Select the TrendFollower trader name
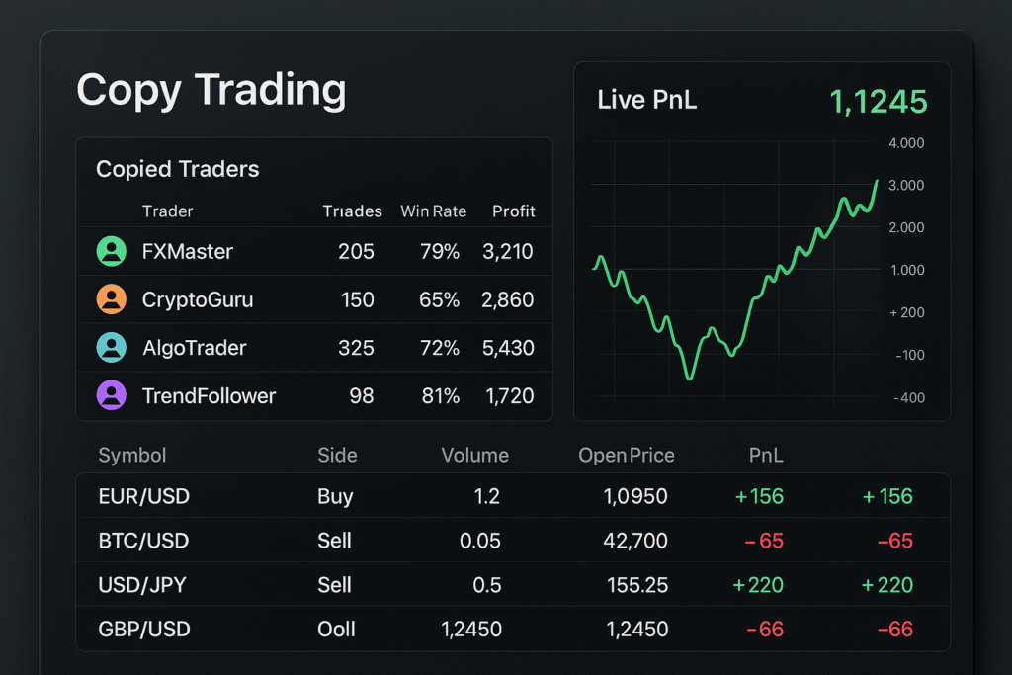 coord(209,396)
